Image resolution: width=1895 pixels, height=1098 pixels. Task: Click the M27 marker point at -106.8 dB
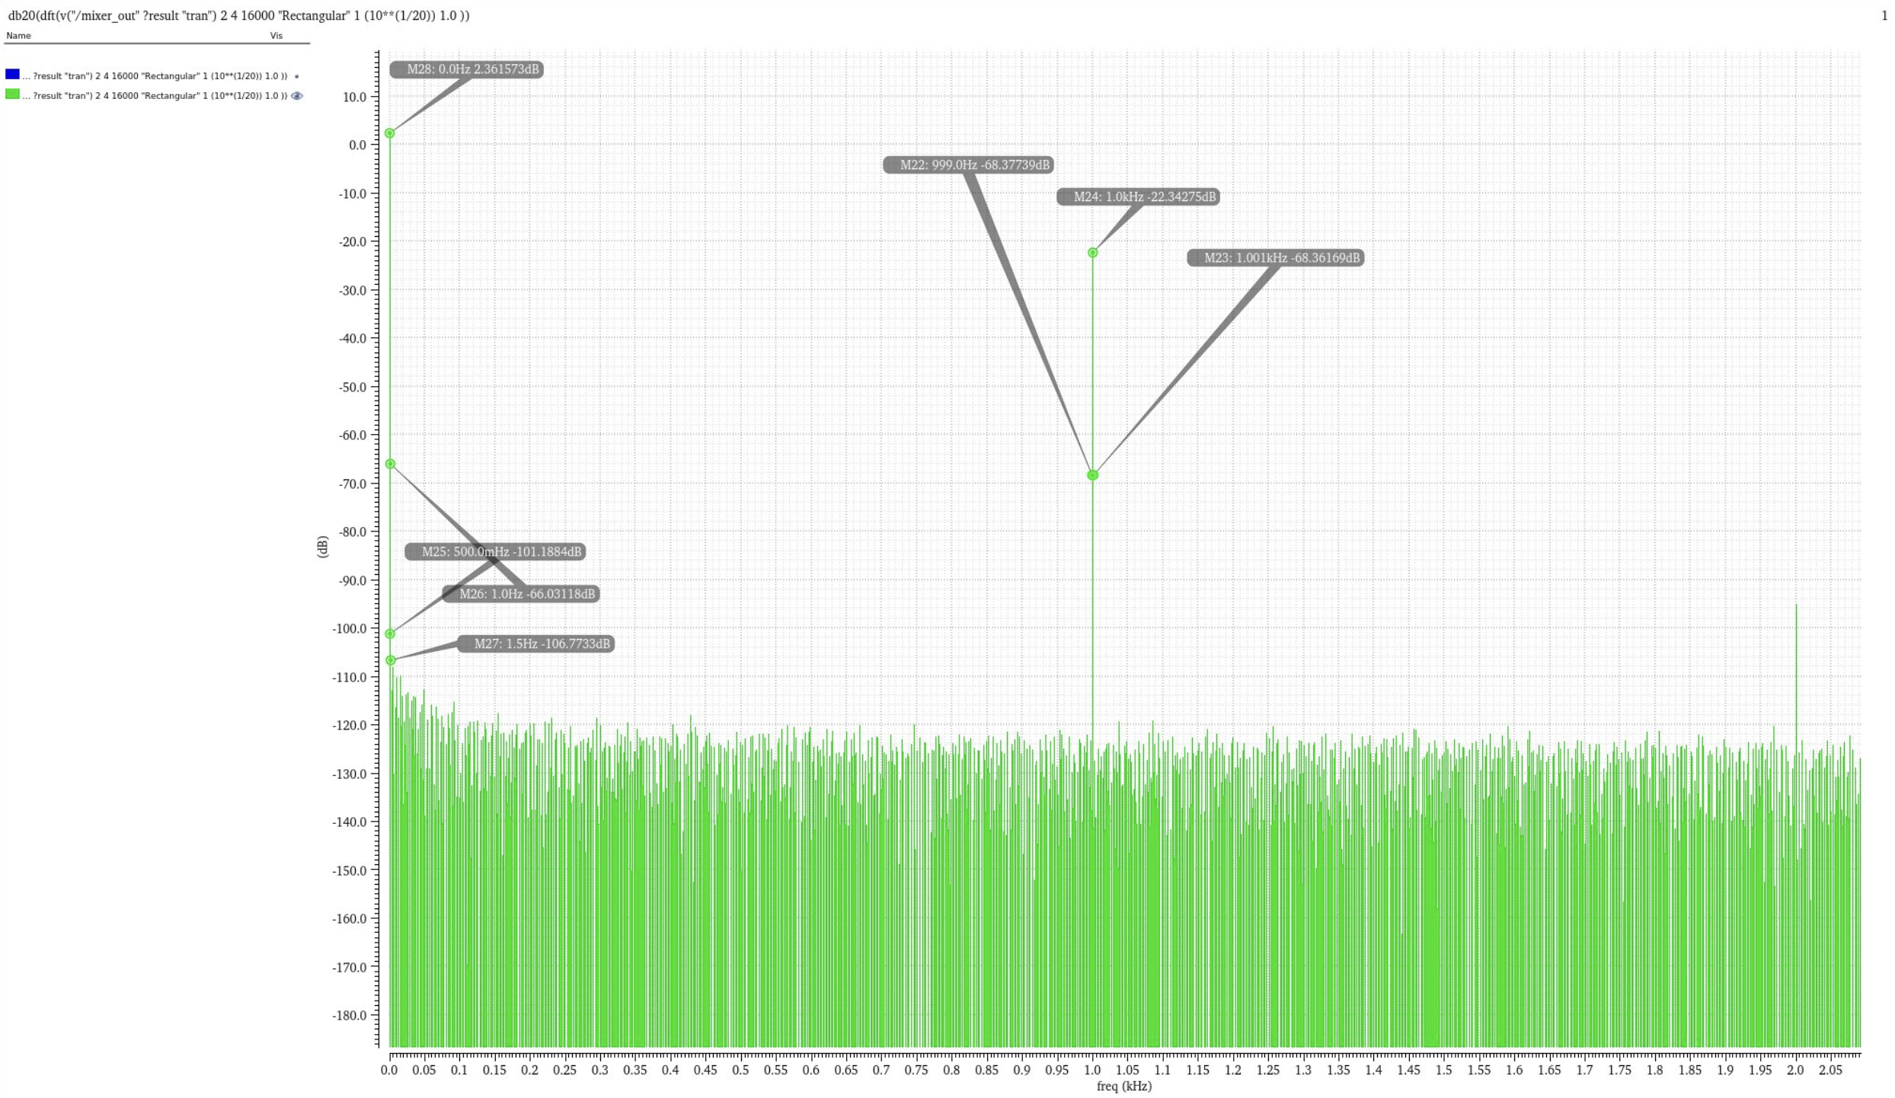point(391,660)
